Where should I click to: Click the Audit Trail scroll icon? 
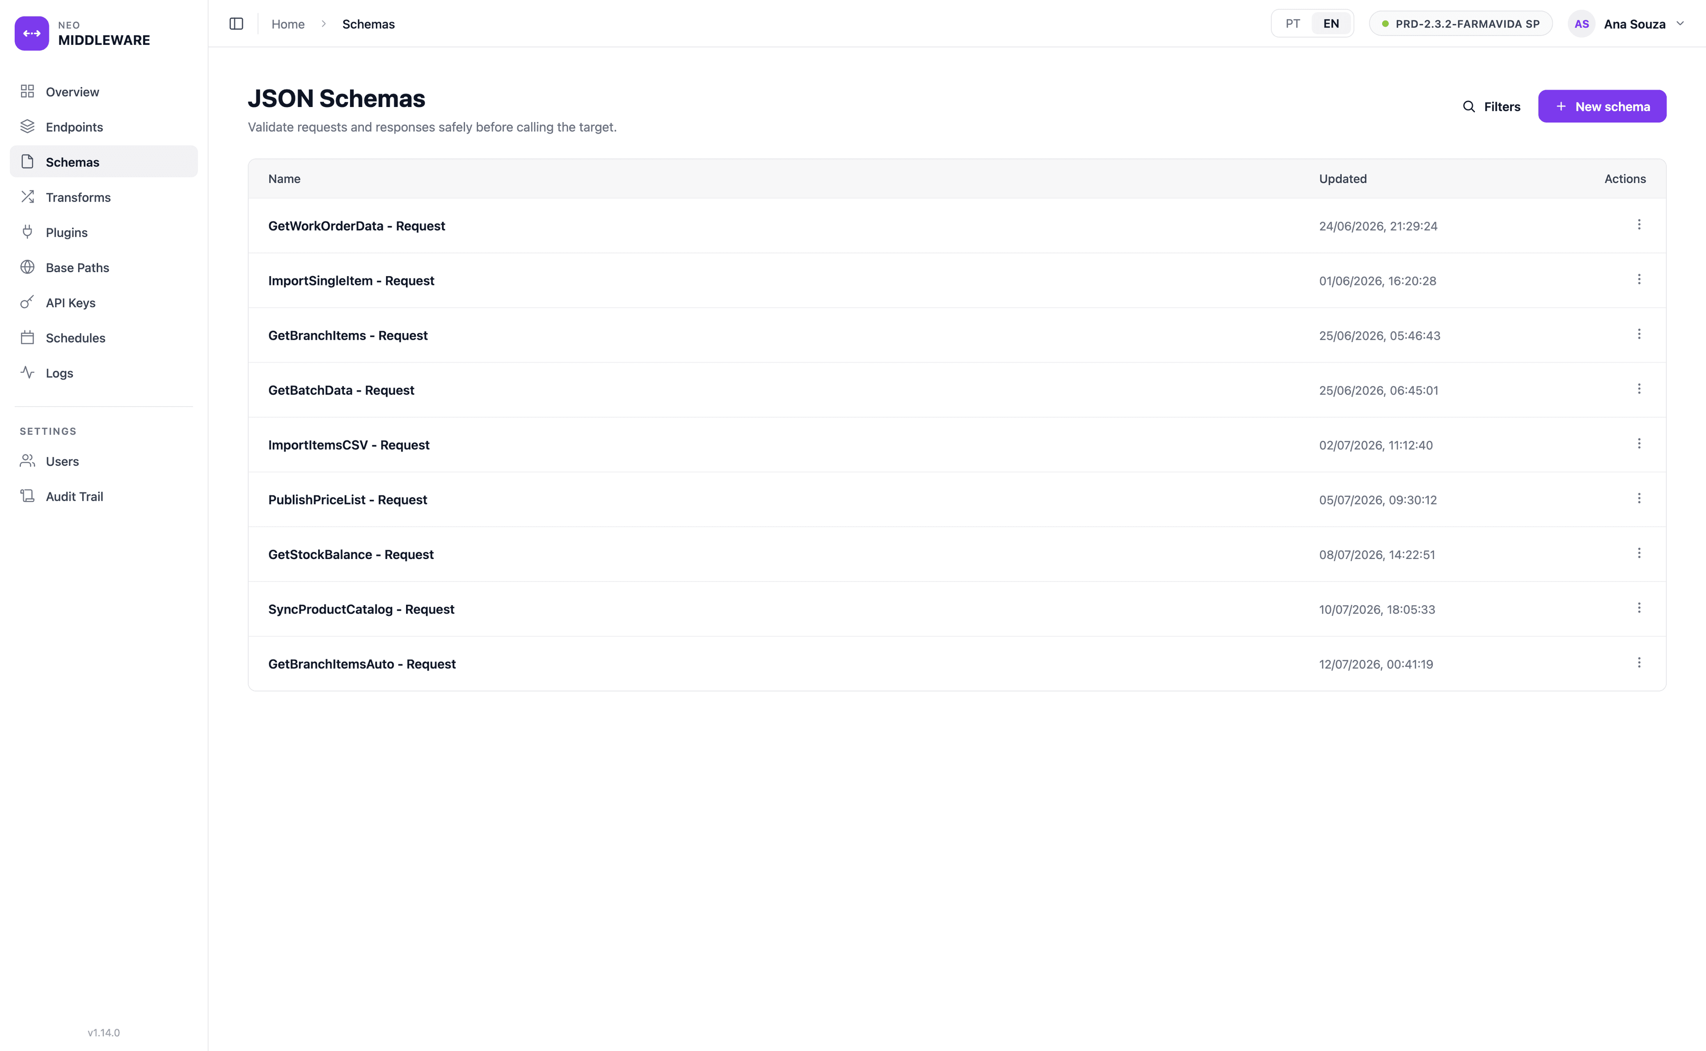click(x=27, y=496)
